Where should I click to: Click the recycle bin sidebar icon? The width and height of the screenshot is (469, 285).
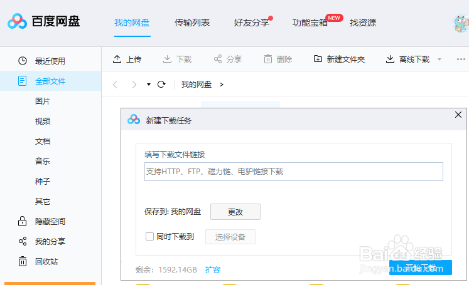pyautogui.click(x=23, y=261)
